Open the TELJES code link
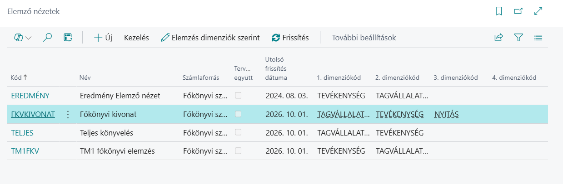Viewport: 563px width, 184px height. click(22, 133)
